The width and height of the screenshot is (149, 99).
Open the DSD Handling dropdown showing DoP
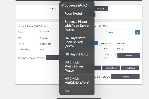click(x=49, y=50)
